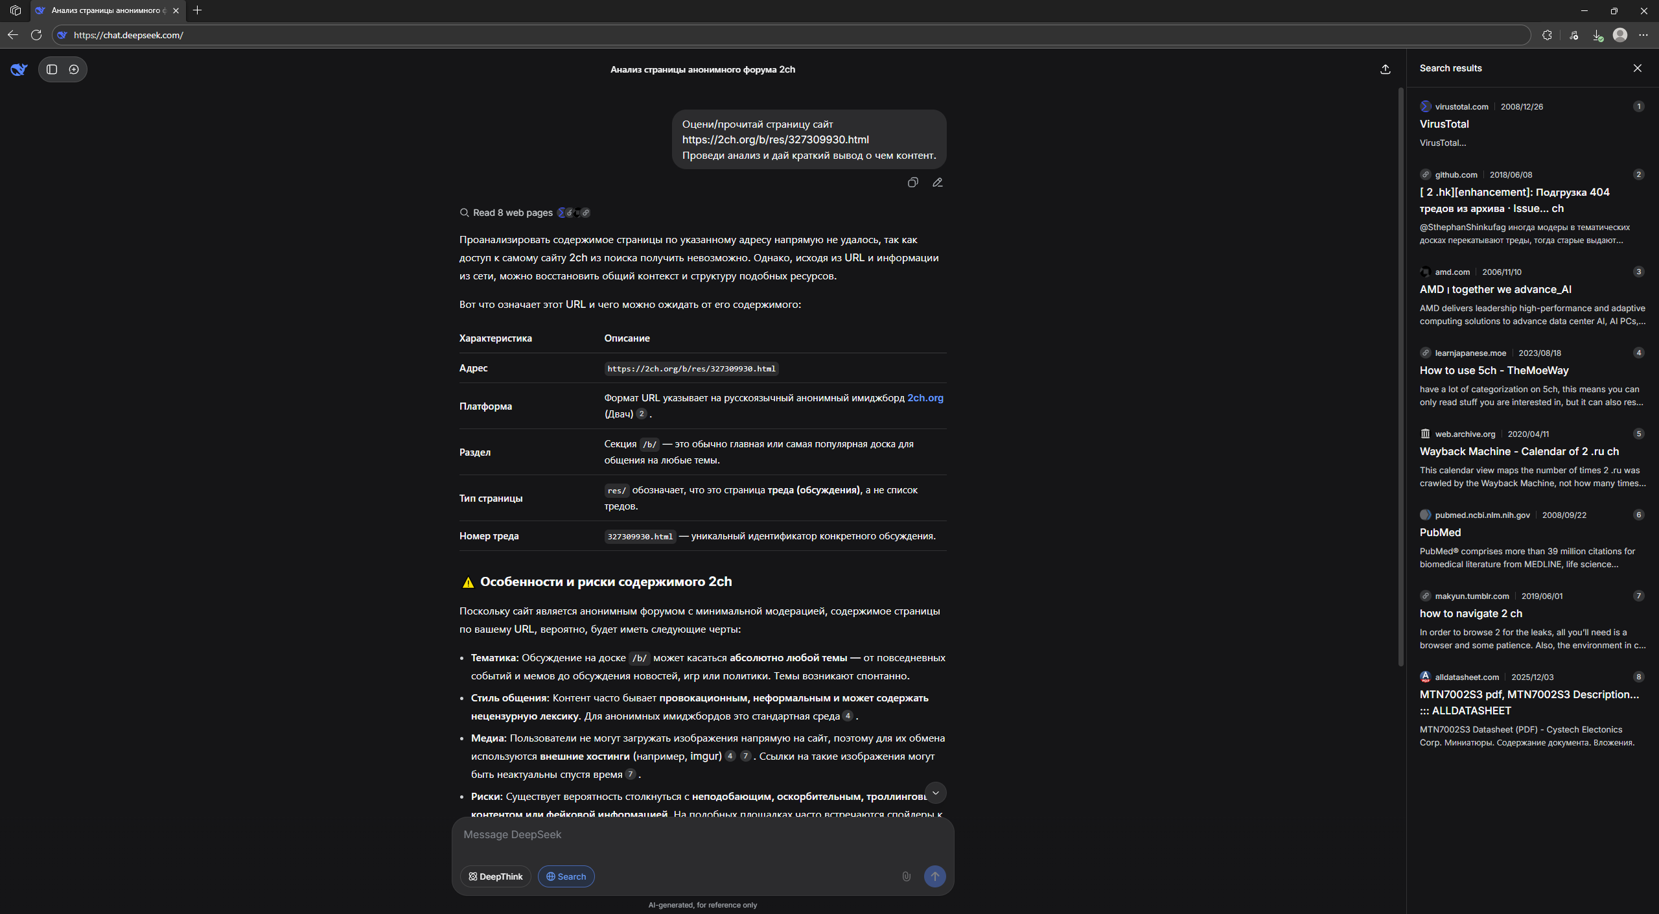Open the VirusTotal search result
Image resolution: width=1659 pixels, height=914 pixels.
1444,124
